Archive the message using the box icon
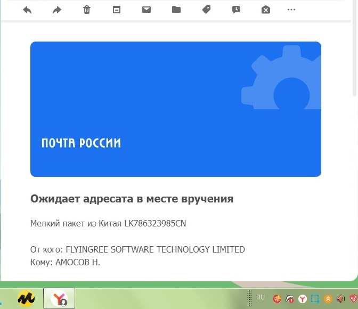Image resolution: width=358 pixels, height=309 pixels. coord(117,10)
